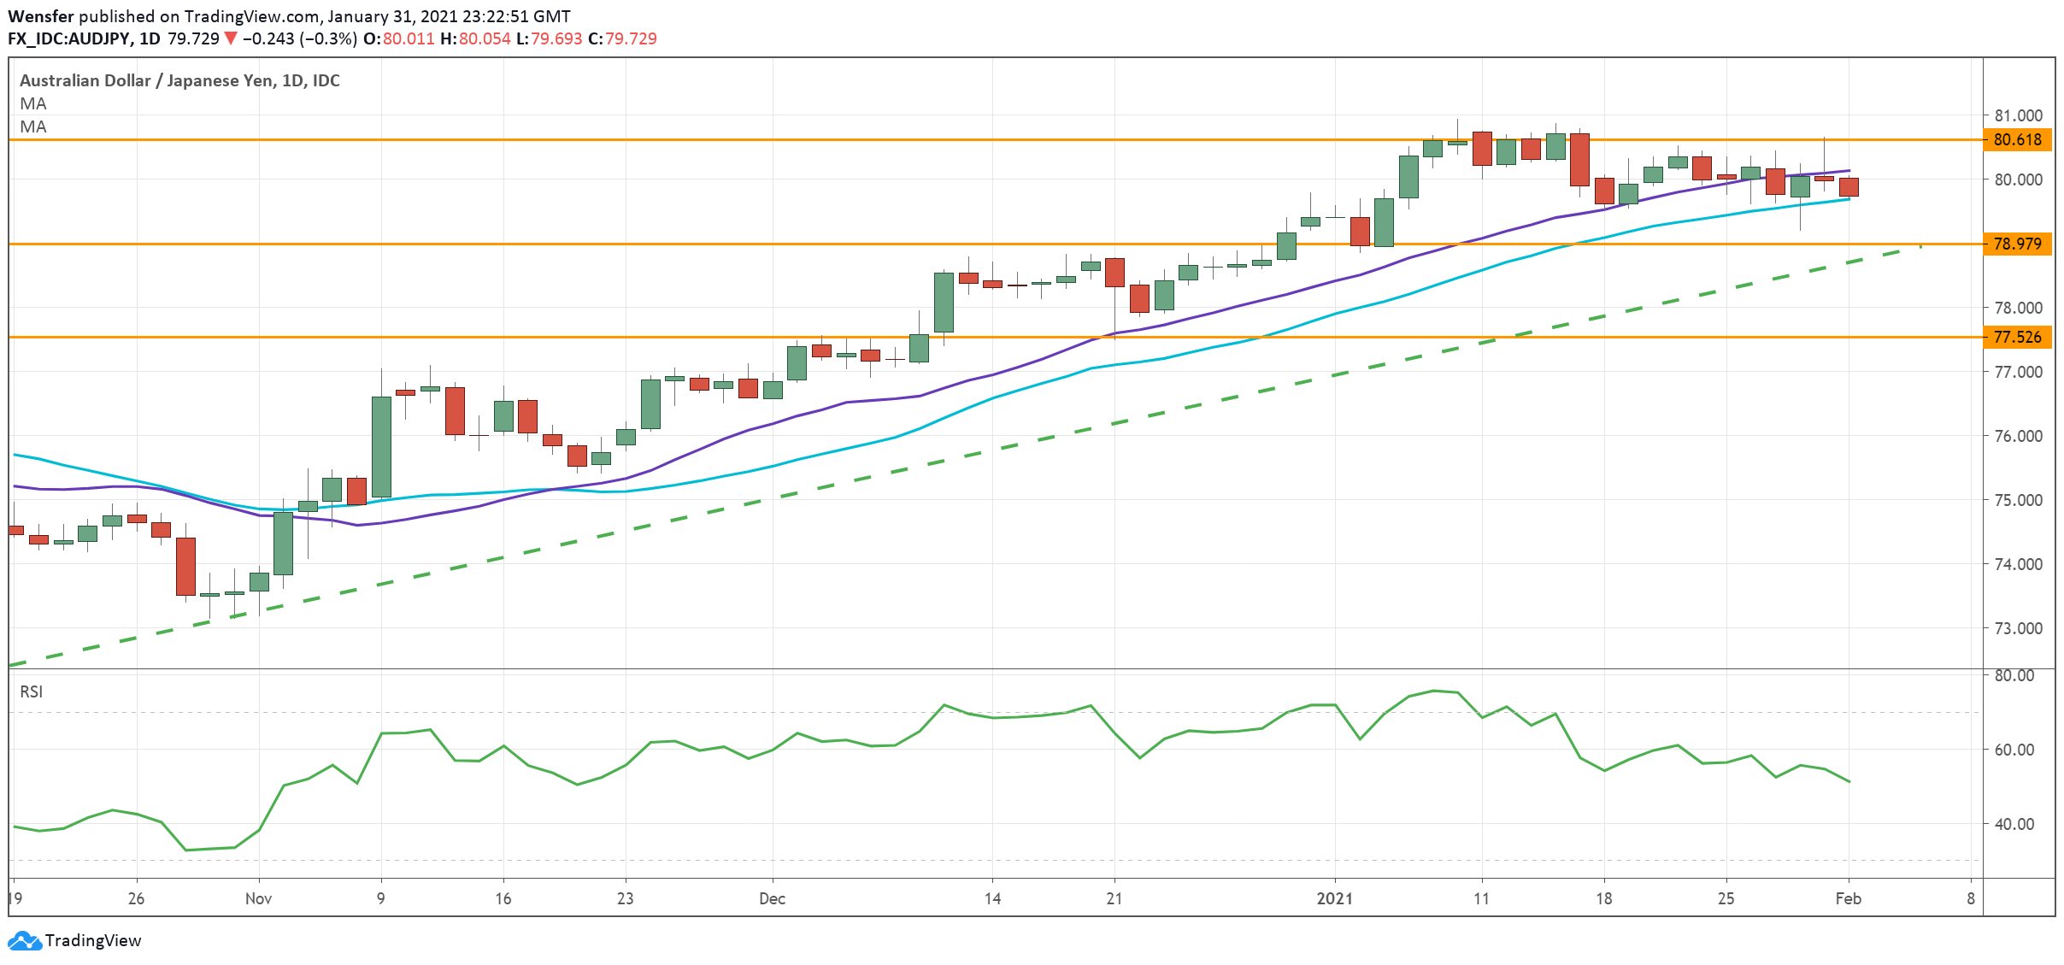
Task: Select the 77.526 orange price label
Action: pos(2016,337)
